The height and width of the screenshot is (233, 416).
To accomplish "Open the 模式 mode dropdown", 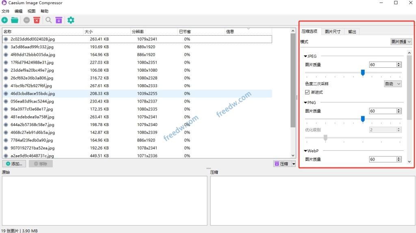I will tap(401, 42).
